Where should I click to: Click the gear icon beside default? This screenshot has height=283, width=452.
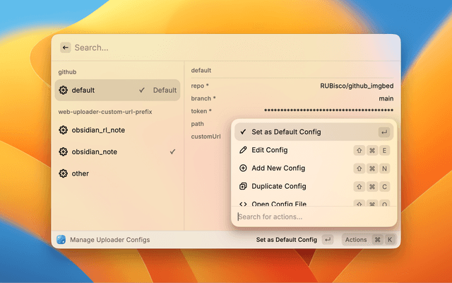63,91
